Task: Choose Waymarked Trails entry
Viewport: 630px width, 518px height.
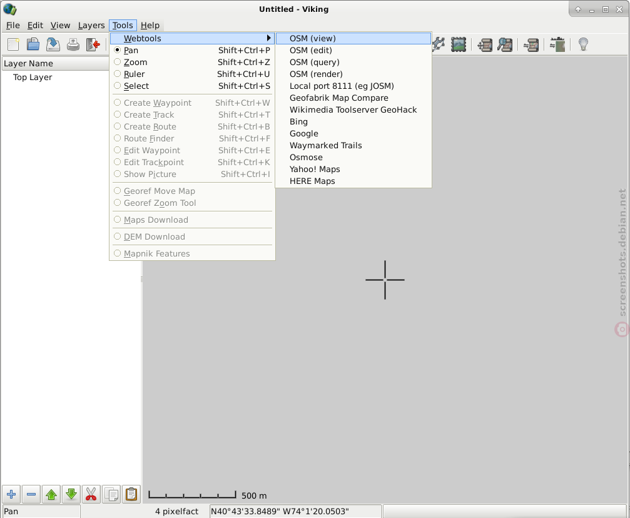Action: point(353,146)
